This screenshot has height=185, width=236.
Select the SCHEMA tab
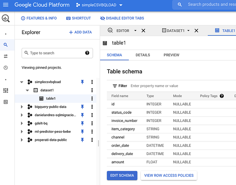(x=114, y=55)
